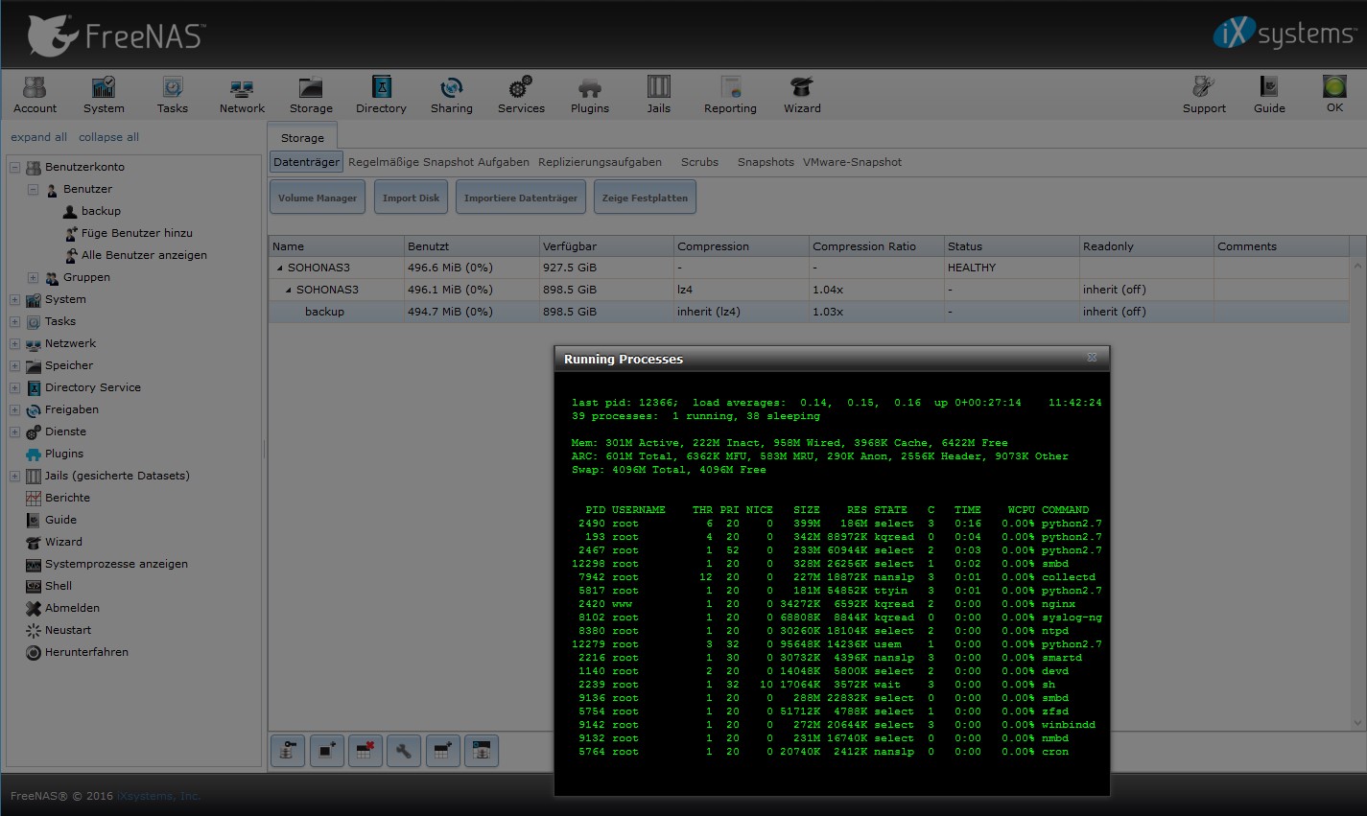
Task: Click Neustart in the sidebar
Action: [x=68, y=630]
